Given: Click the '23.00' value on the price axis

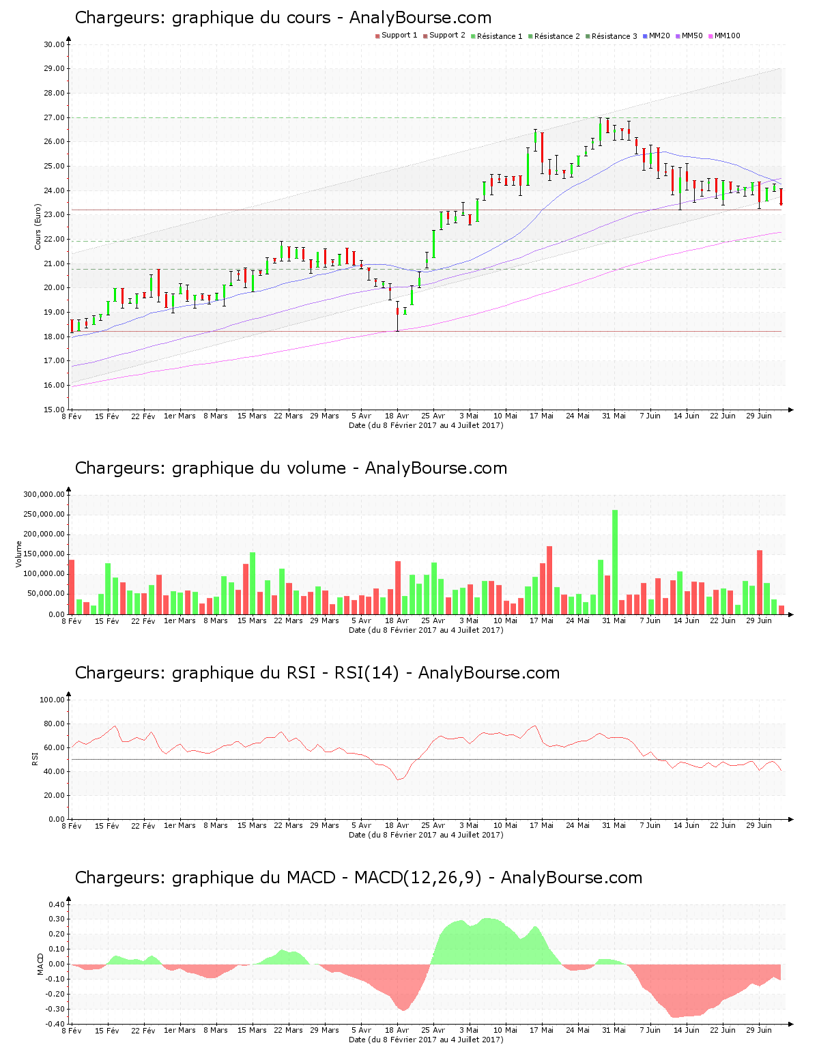Looking at the screenshot, I should click(55, 215).
